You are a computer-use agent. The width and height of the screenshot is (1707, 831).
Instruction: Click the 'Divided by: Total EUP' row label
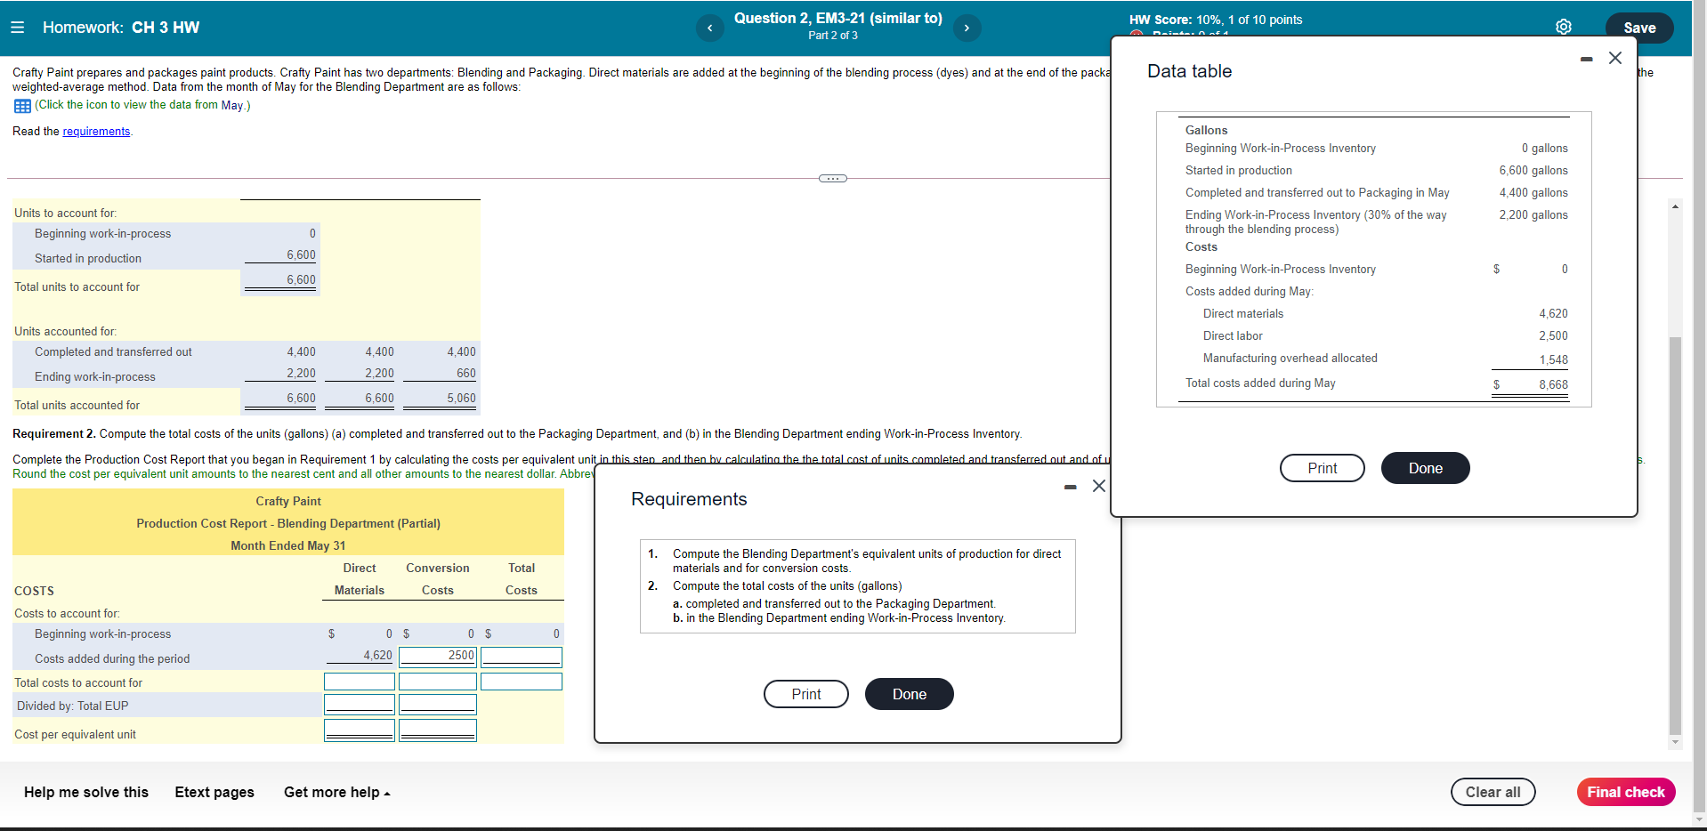click(x=72, y=706)
